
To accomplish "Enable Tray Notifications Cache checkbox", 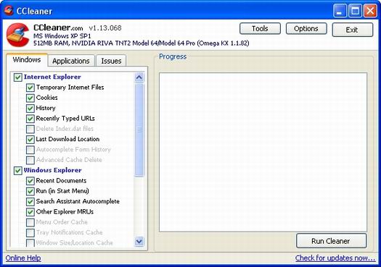I will tap(30, 233).
